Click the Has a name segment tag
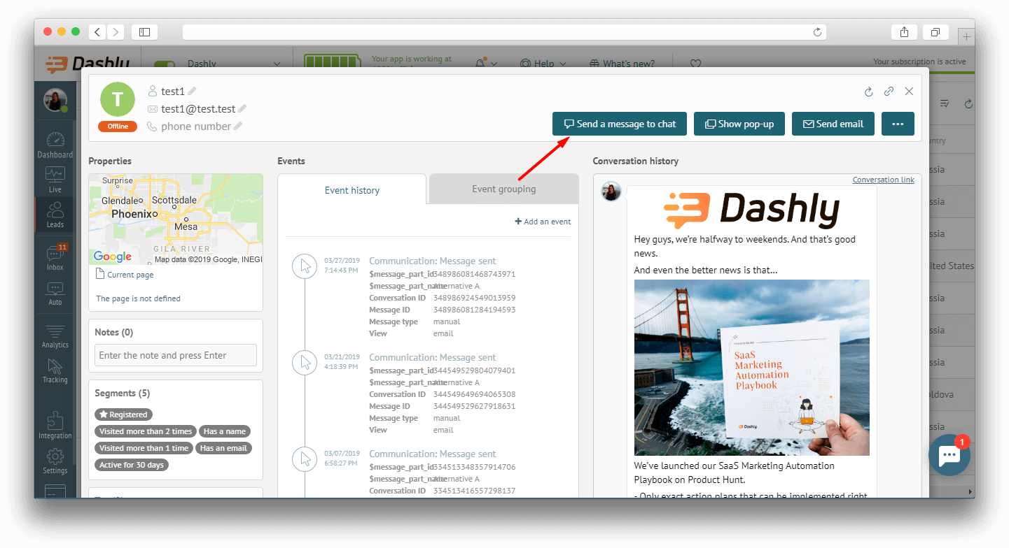 [x=225, y=431]
